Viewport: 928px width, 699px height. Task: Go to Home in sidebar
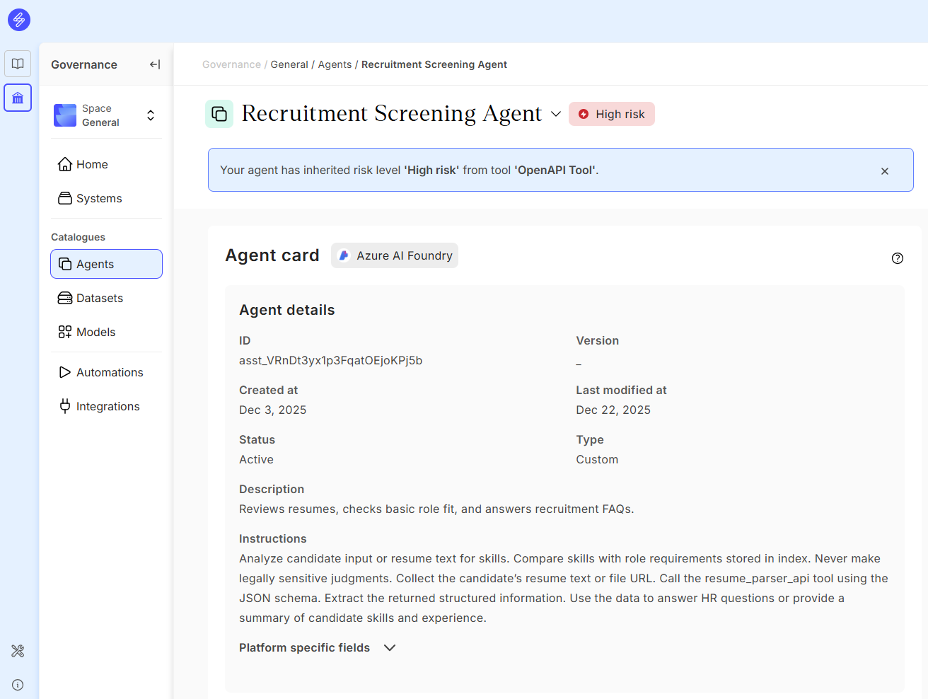click(x=92, y=164)
